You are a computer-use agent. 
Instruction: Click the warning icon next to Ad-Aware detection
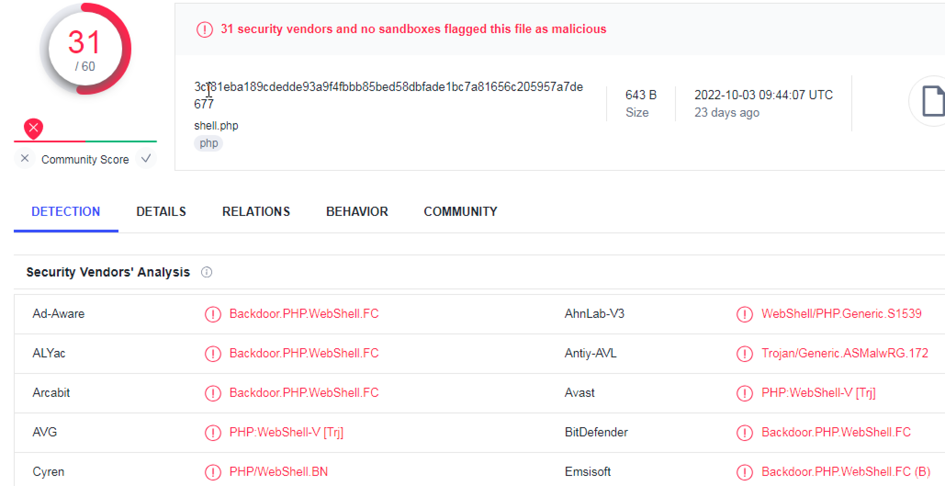click(x=213, y=314)
